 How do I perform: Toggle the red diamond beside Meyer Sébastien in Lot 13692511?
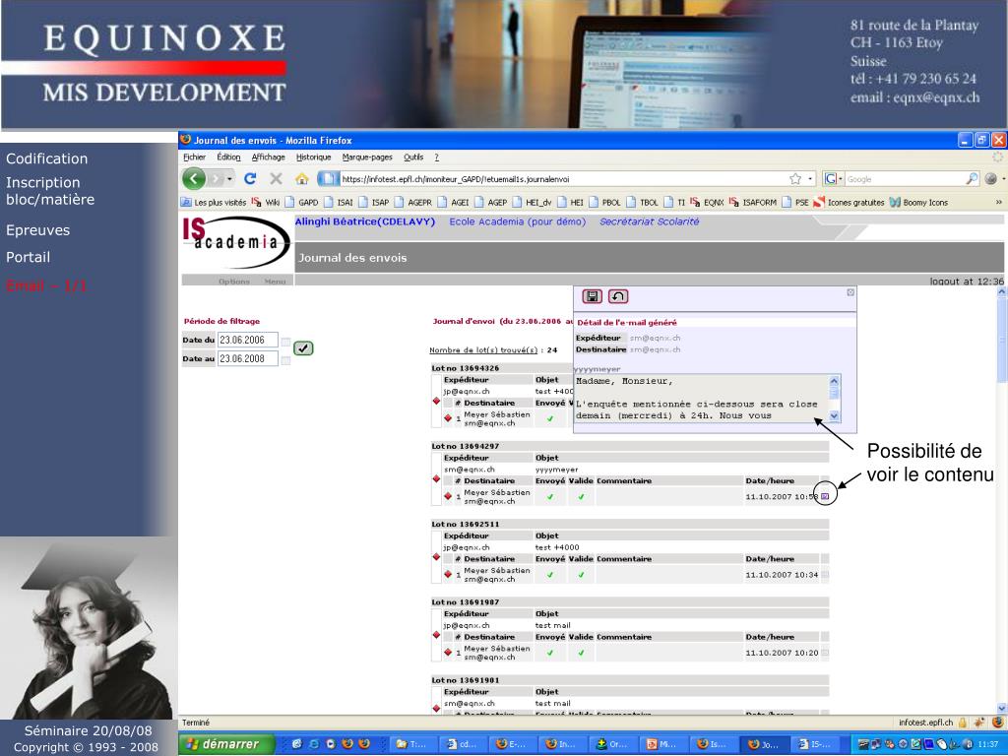click(x=448, y=574)
